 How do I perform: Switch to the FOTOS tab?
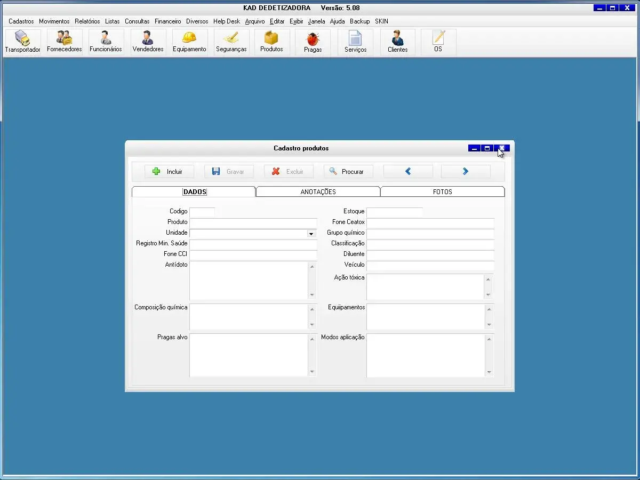[x=442, y=192]
